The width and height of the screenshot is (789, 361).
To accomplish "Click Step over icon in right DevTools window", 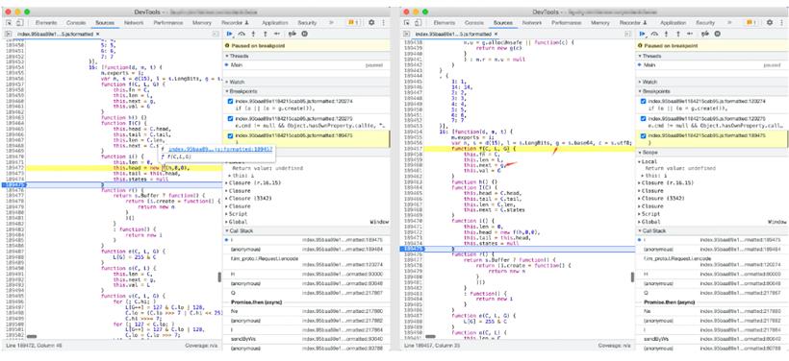I will pos(654,34).
